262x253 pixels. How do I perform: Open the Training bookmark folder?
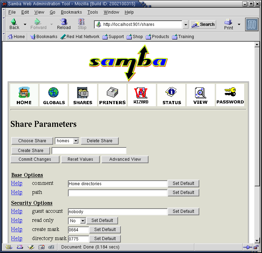click(183, 37)
